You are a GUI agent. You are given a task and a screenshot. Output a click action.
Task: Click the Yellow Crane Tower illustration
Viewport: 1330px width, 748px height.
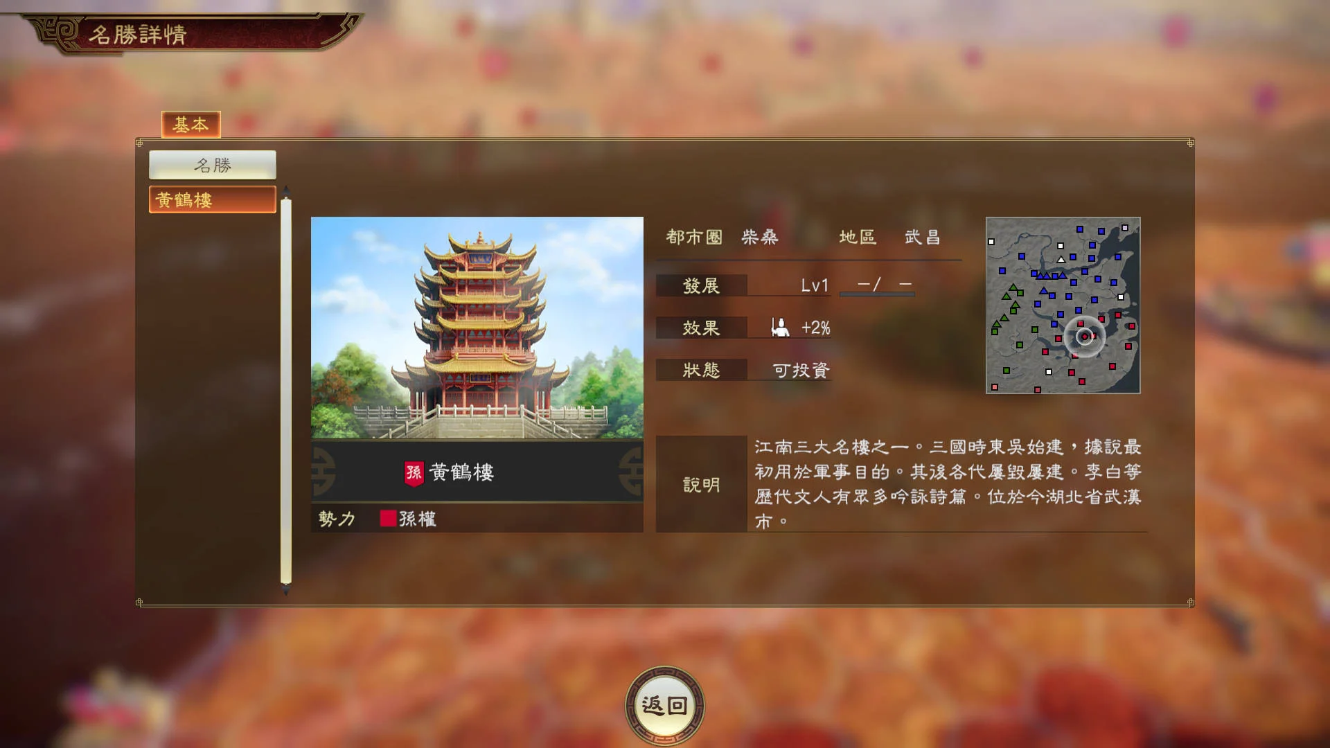(x=477, y=328)
